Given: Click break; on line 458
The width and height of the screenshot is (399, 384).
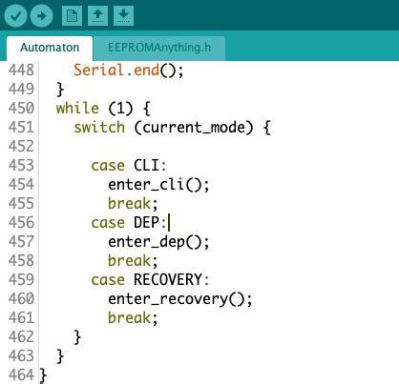Looking at the screenshot, I should click(133, 261).
